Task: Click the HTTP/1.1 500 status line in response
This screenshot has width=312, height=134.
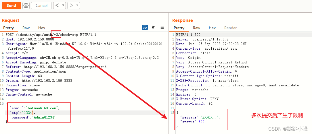Action: pos(188,35)
